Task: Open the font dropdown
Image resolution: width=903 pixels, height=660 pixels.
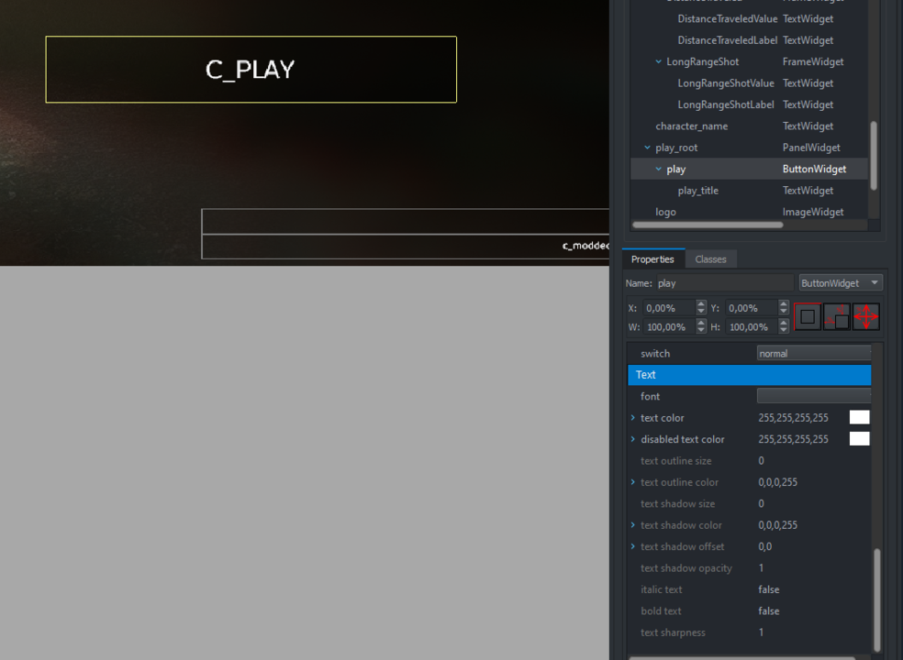Action: pos(814,396)
